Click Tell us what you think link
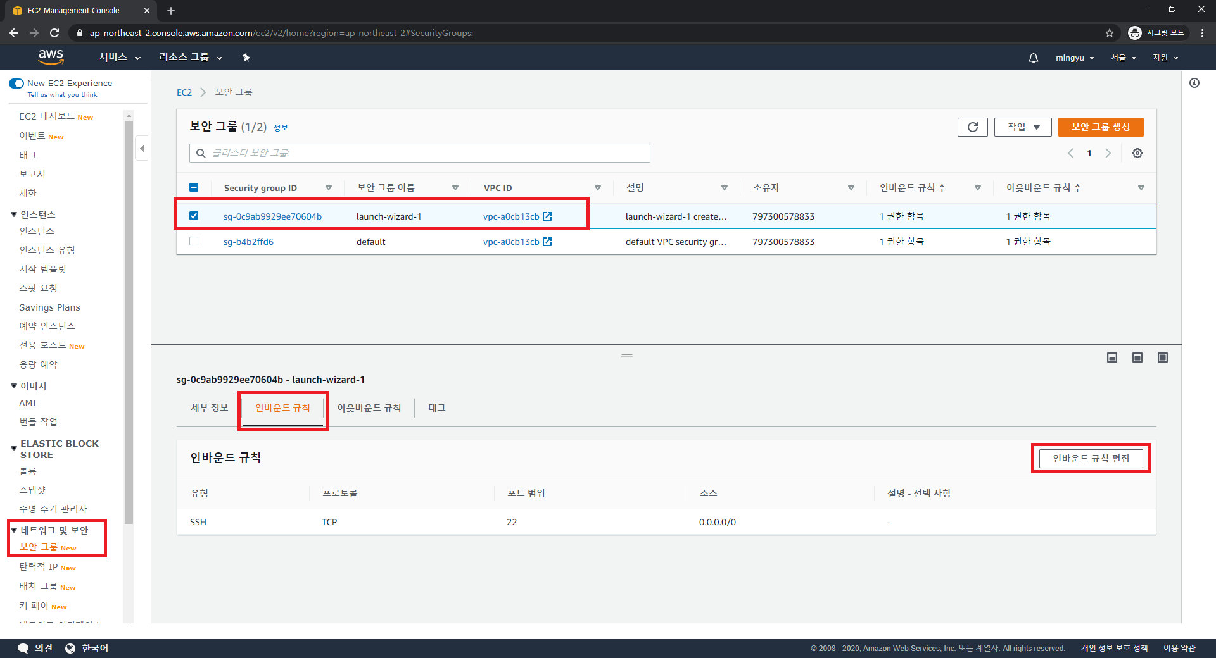1216x658 pixels. tap(62, 95)
